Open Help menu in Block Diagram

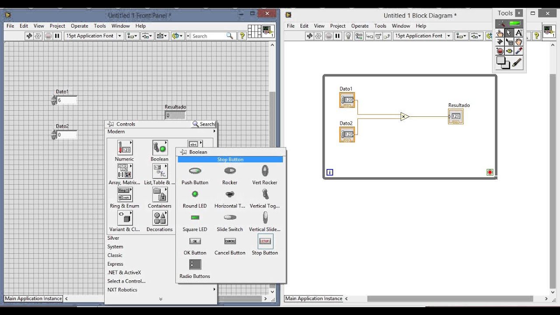[421, 26]
